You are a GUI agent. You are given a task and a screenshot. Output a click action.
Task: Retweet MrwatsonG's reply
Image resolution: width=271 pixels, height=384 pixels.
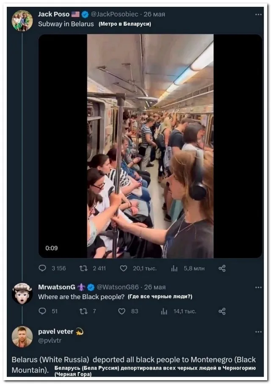coord(83,311)
